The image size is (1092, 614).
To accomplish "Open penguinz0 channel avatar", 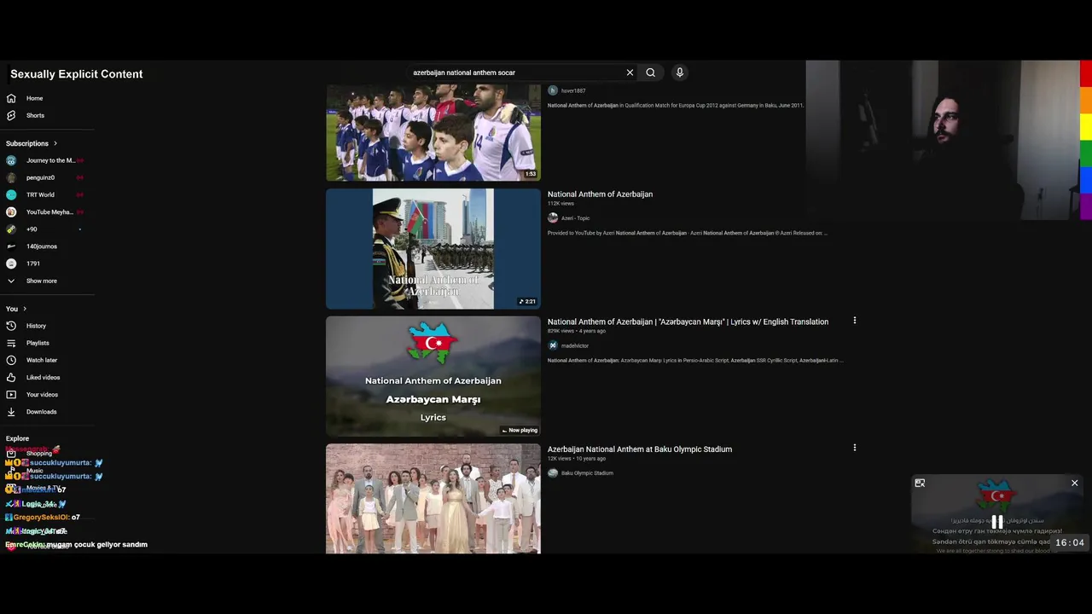I will point(11,177).
